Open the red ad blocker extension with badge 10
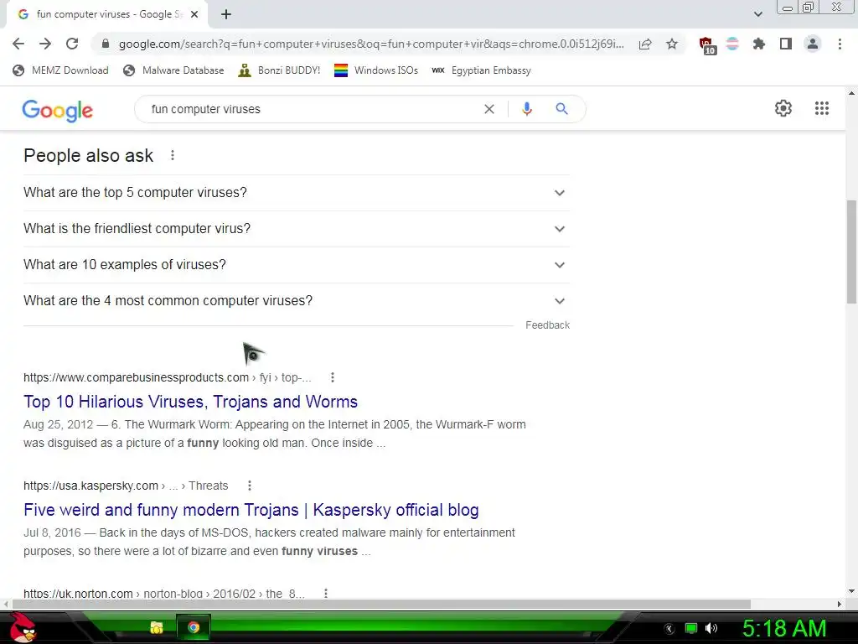The width and height of the screenshot is (858, 644). tap(707, 45)
